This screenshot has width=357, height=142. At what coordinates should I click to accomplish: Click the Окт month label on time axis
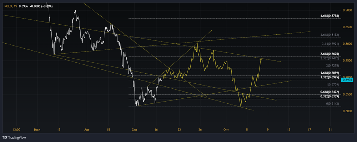[226, 130]
